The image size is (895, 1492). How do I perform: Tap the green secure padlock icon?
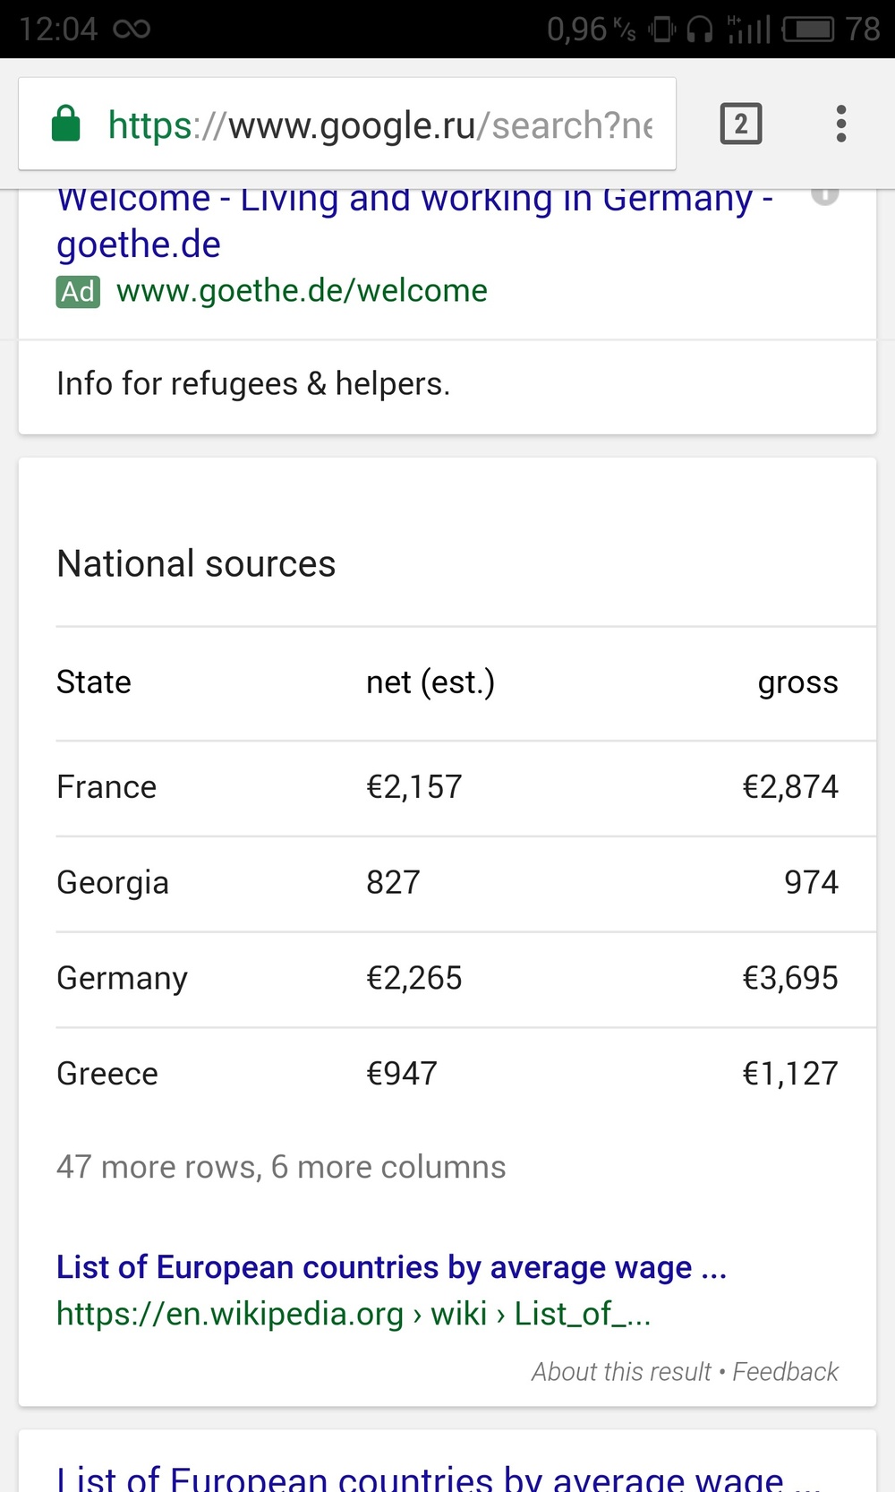pyautogui.click(x=66, y=124)
